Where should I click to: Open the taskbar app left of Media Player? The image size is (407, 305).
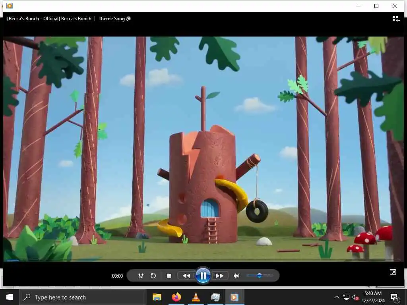click(x=215, y=297)
